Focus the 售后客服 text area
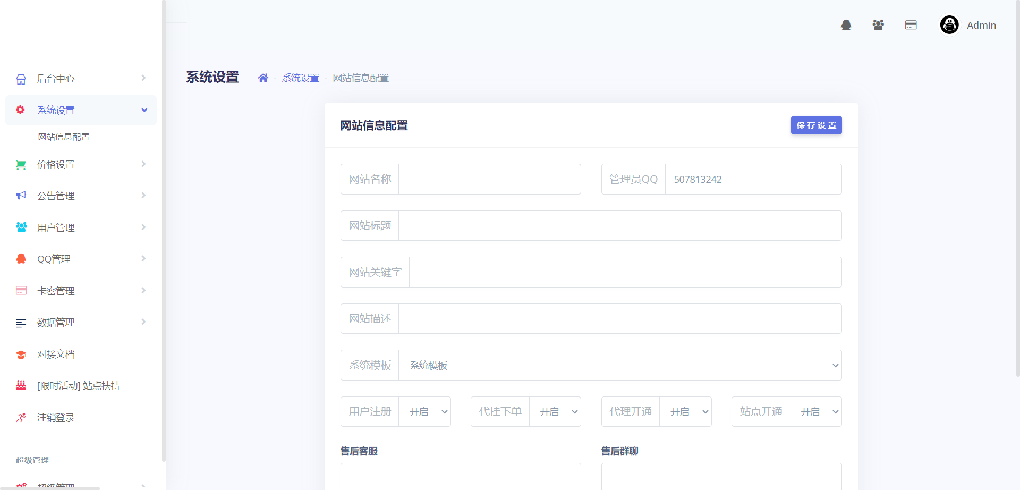This screenshot has width=1020, height=490. [461, 477]
